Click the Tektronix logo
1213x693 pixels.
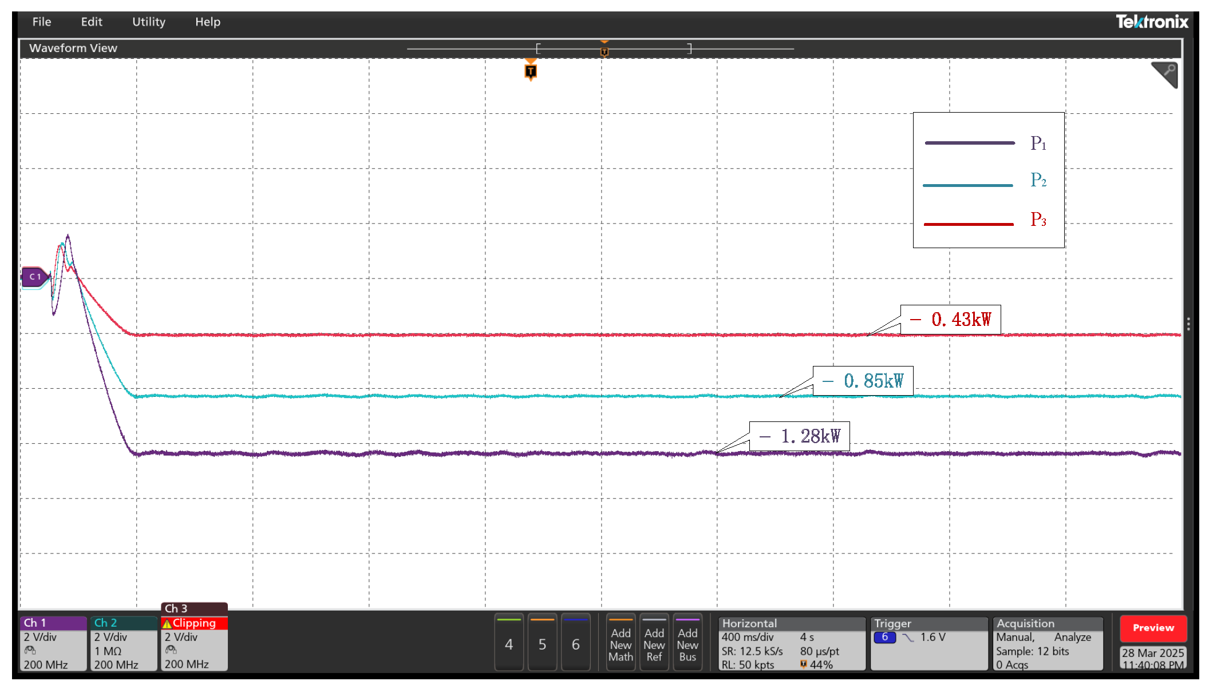[x=1152, y=22]
